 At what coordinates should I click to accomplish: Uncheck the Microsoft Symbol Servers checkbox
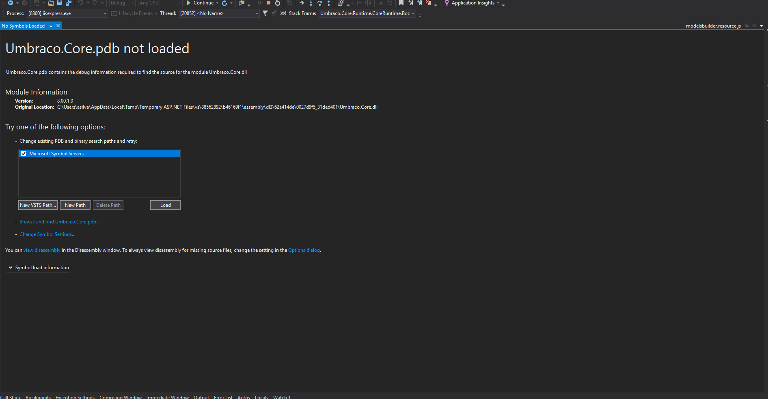(x=24, y=154)
